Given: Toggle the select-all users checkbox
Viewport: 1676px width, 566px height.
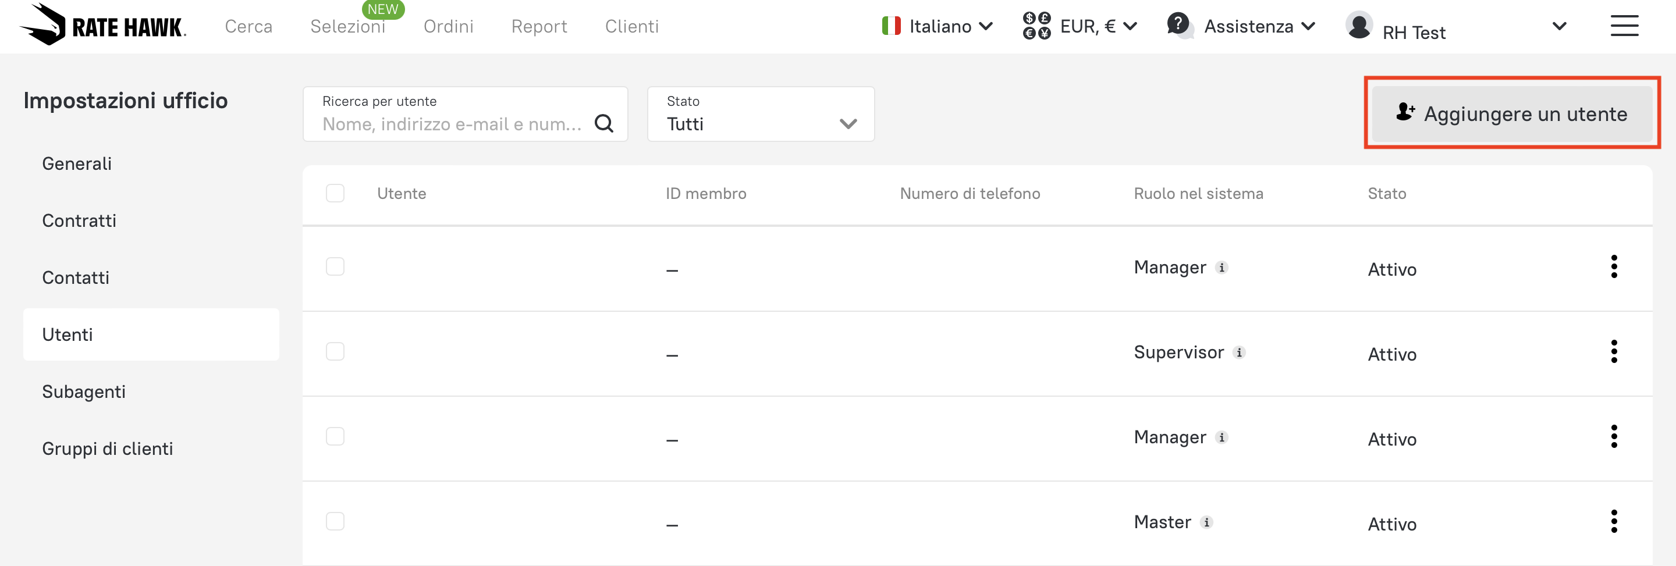Looking at the screenshot, I should (x=335, y=193).
